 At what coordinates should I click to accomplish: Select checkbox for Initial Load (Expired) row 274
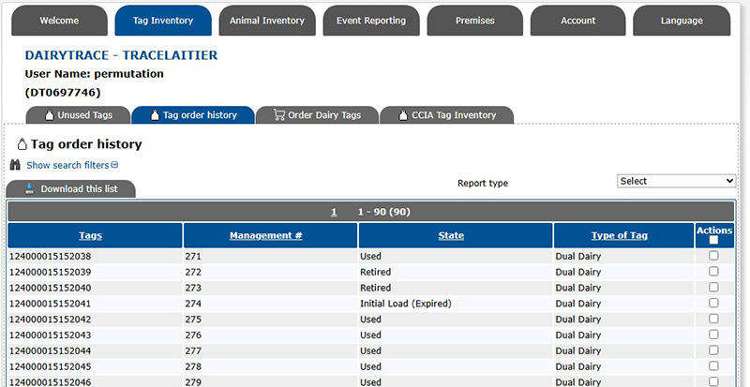(x=713, y=304)
